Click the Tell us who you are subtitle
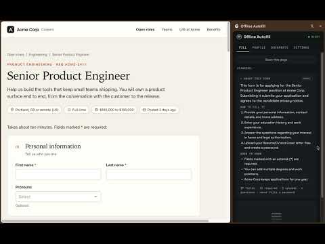This screenshot has height=244, width=325. 41,154
